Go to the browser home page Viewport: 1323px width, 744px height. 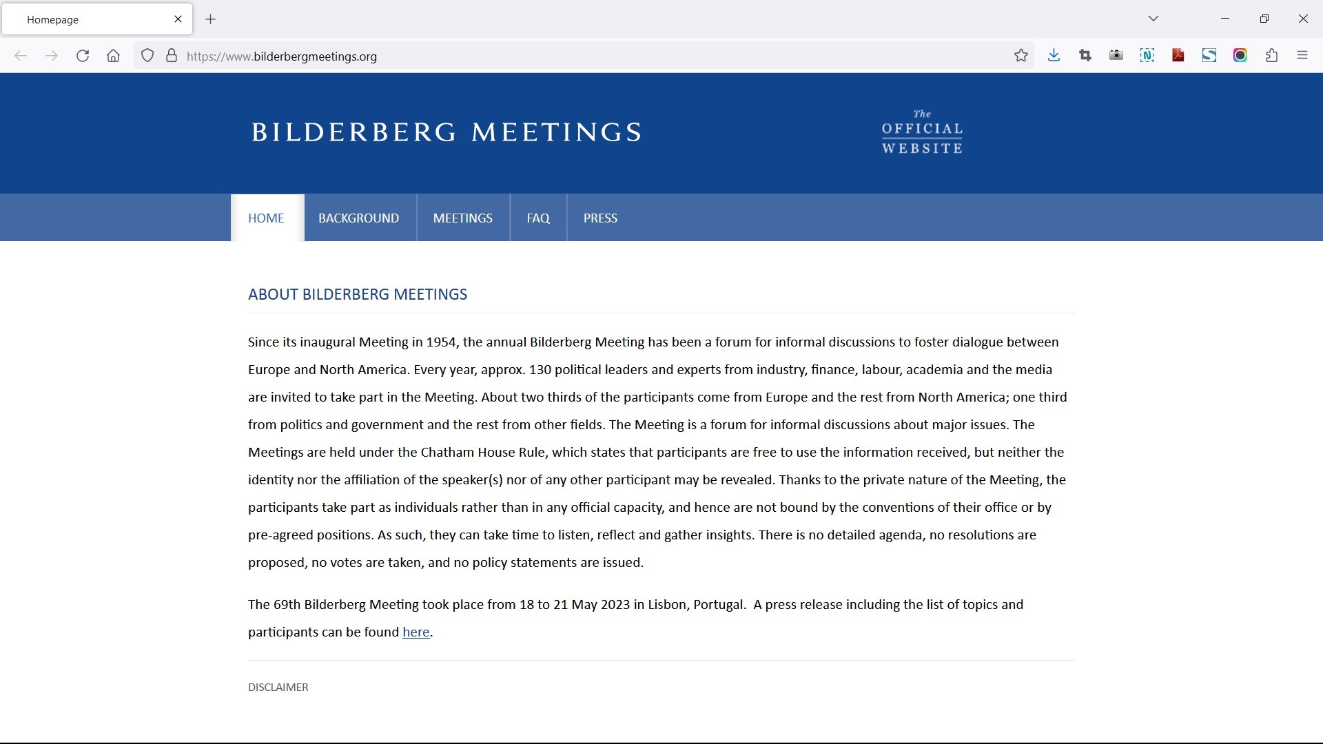[114, 56]
